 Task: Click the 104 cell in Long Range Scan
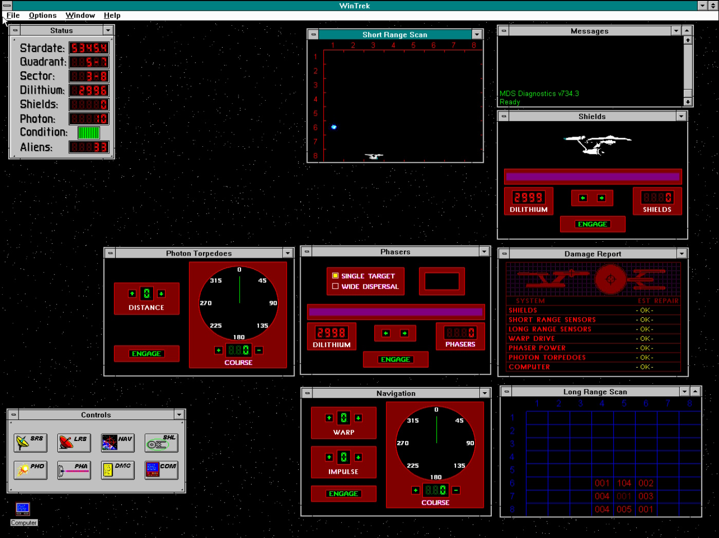pos(624,483)
